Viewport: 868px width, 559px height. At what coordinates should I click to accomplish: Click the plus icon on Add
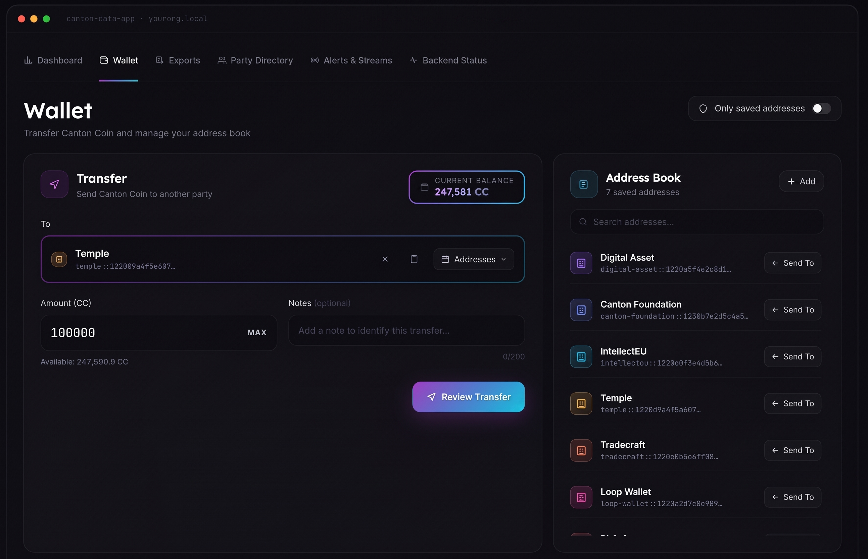(x=791, y=181)
